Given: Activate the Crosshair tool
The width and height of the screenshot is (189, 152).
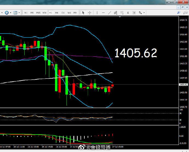Looking at the screenshot, I should pos(90,13).
